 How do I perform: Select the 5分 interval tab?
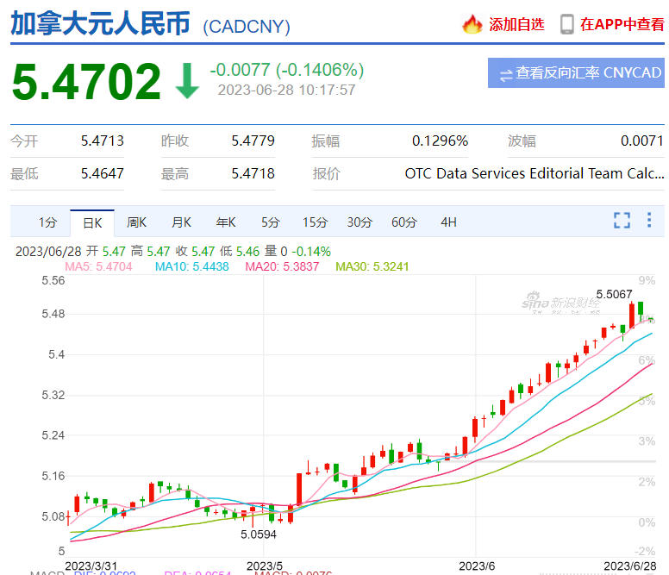click(x=271, y=222)
